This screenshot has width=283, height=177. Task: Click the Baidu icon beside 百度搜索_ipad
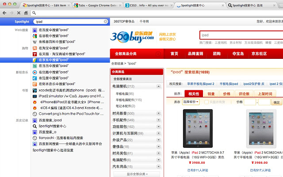pyautogui.click(x=34, y=120)
